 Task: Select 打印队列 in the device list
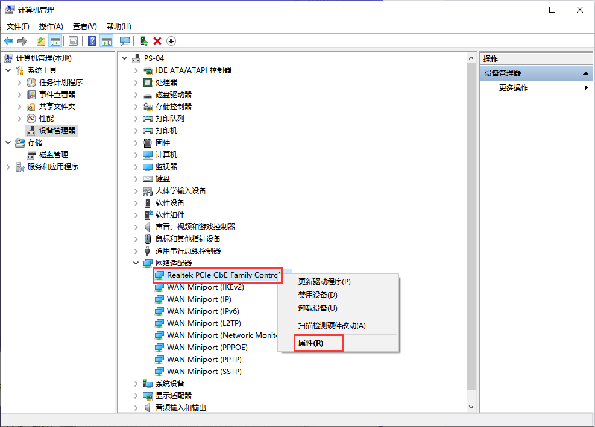(169, 119)
